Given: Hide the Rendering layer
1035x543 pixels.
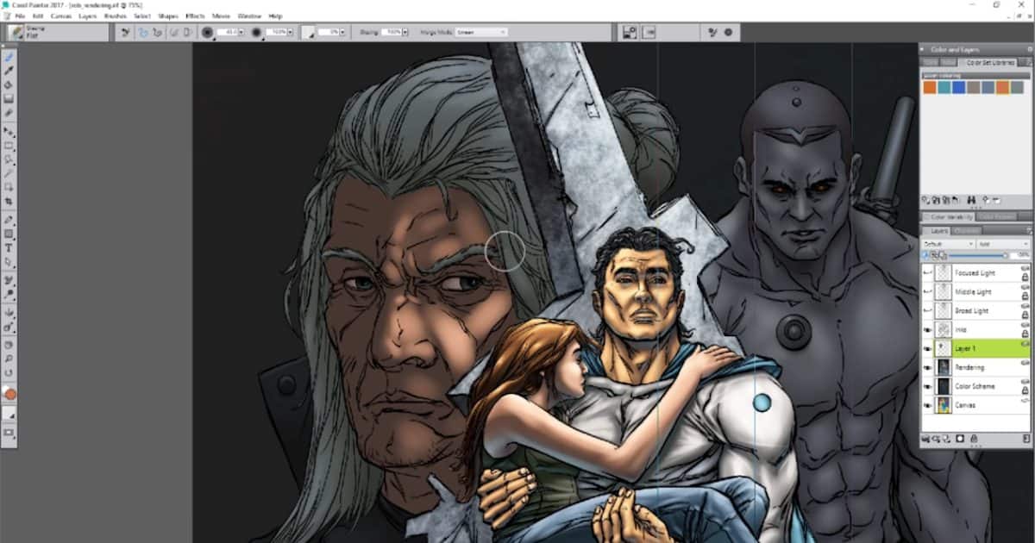Looking at the screenshot, I should click(x=928, y=367).
